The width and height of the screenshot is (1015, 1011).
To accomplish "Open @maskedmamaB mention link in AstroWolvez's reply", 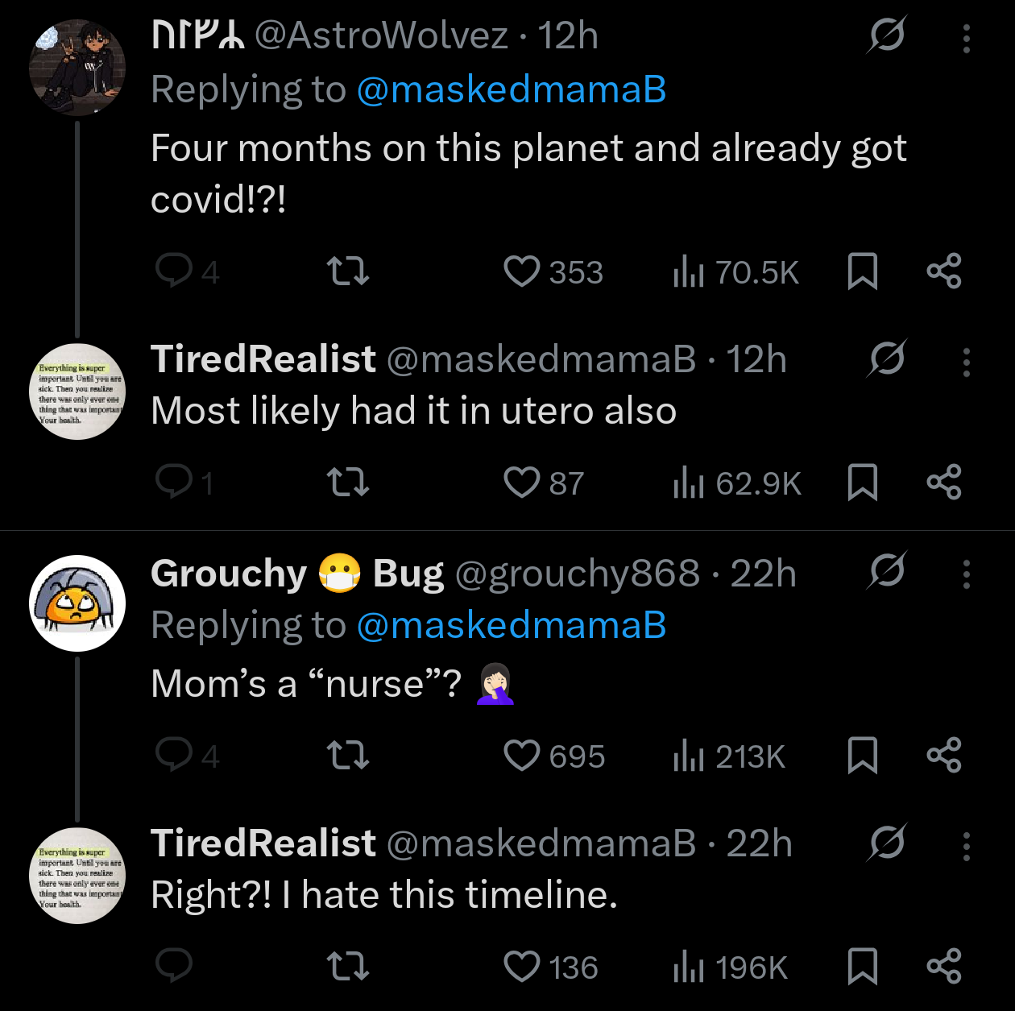I will (x=511, y=89).
